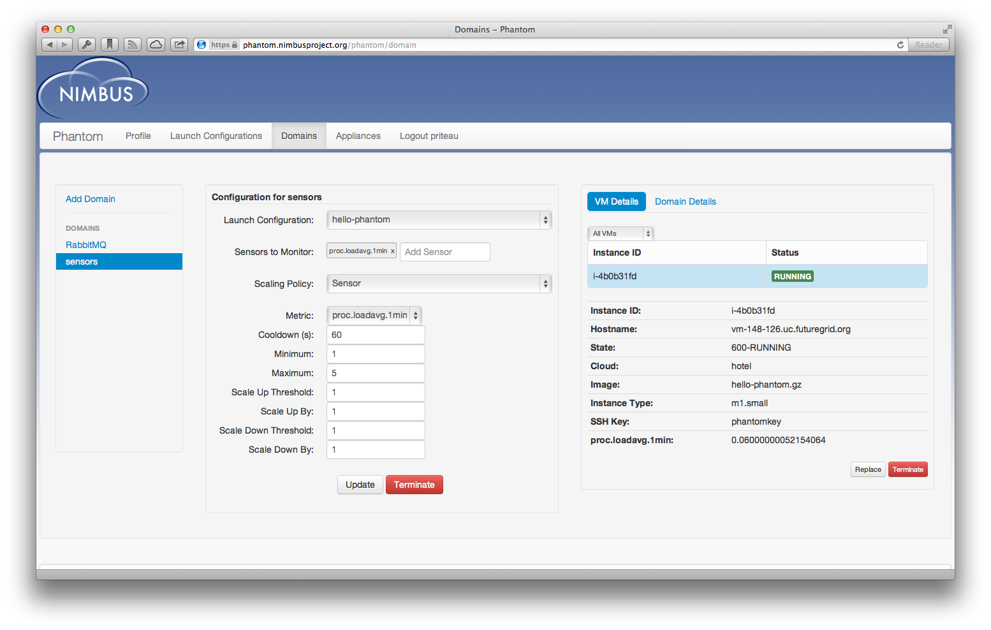The height and width of the screenshot is (630, 991).
Task: Click the Update button
Action: click(x=360, y=485)
